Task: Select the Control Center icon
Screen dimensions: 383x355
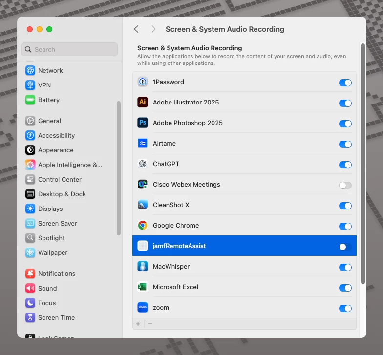Action: 30,180
